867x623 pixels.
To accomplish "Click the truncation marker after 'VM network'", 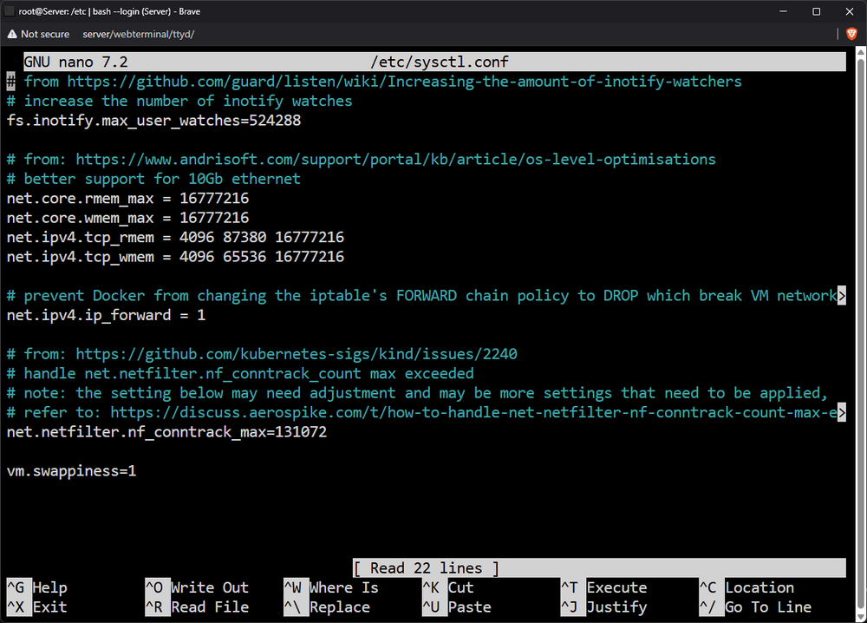I will (842, 296).
